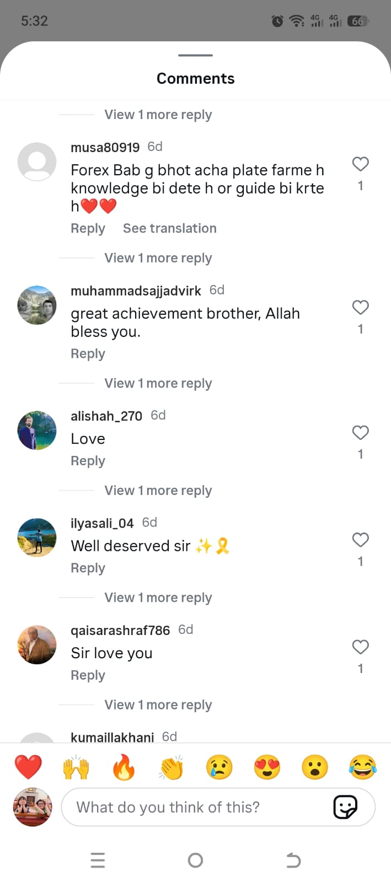Like musa80919's comment with the heart
Image resolution: width=391 pixels, height=882 pixels.
tap(360, 164)
